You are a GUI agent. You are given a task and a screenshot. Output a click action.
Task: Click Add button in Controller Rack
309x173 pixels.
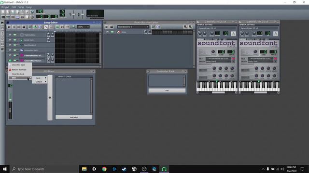167,90
